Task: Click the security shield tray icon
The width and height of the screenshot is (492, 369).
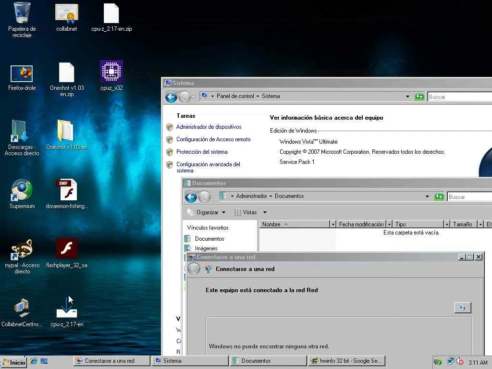Action: (438, 362)
